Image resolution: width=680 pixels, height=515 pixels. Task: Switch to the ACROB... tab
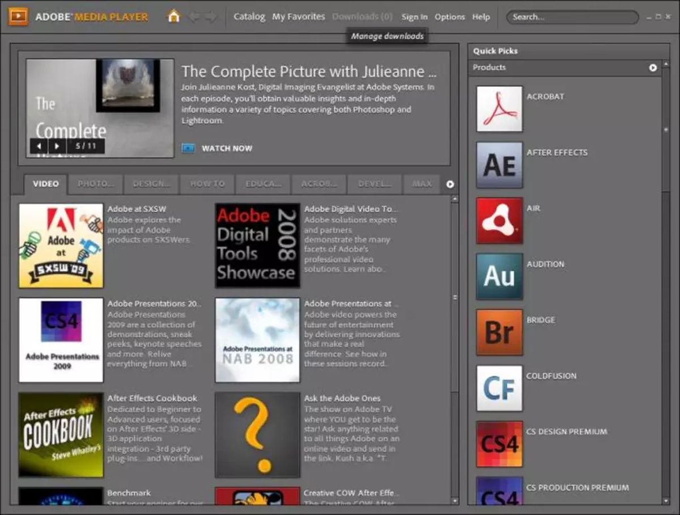click(x=320, y=184)
